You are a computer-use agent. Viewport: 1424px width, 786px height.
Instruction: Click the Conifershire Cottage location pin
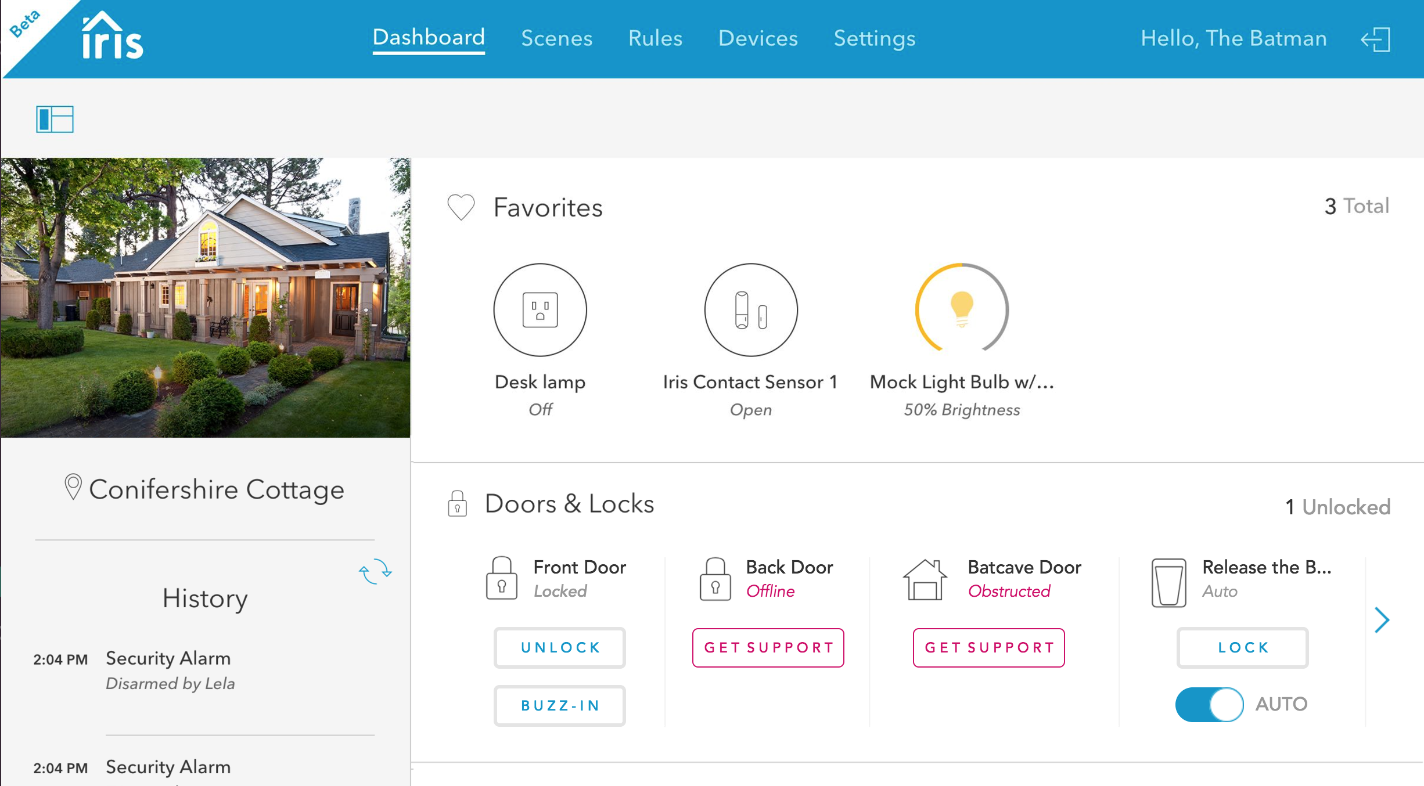pos(73,486)
